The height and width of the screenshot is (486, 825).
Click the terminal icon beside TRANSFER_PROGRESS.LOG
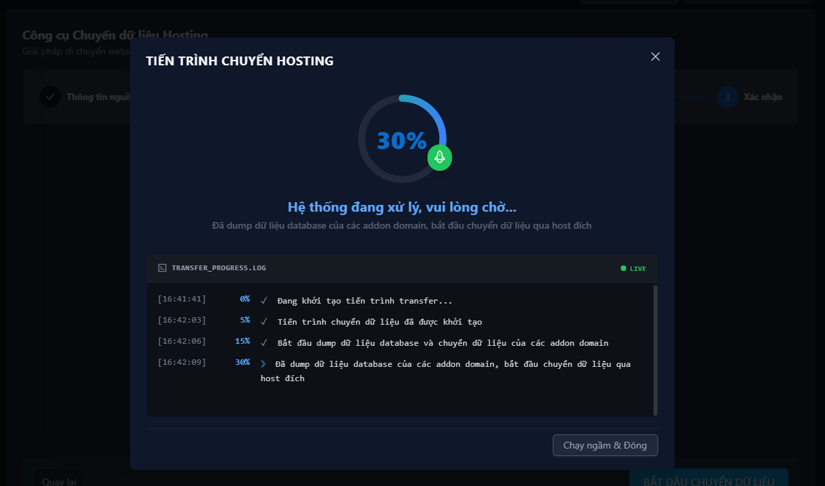tap(162, 268)
